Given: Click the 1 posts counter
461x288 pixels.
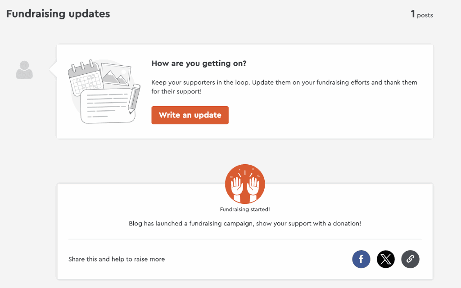Looking at the screenshot, I should pos(421,14).
